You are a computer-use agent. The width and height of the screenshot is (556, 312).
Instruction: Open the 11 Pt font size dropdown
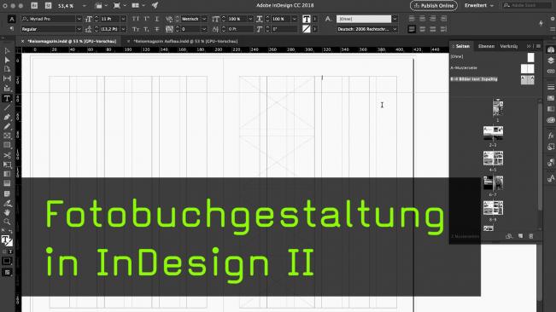tap(123, 19)
